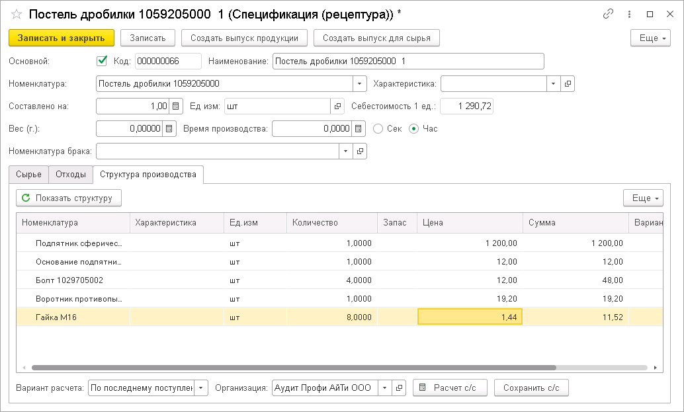Click the Сумма column header
The height and width of the screenshot is (412, 684).
coord(576,222)
